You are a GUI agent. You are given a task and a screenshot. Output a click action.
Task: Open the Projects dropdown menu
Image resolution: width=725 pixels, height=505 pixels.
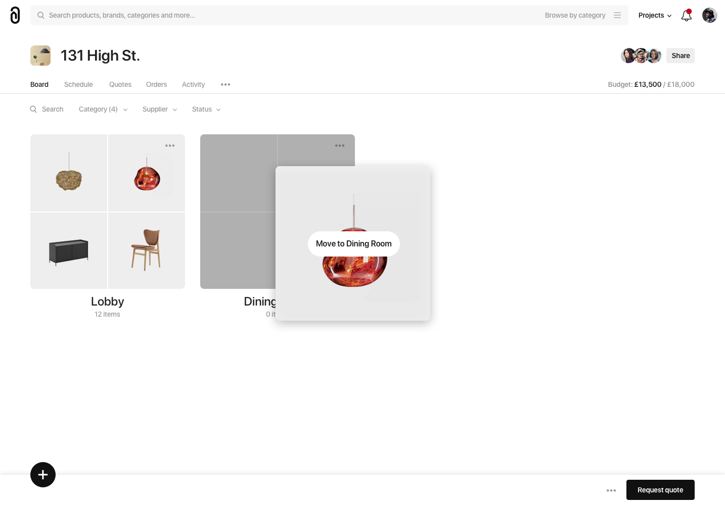click(x=655, y=15)
